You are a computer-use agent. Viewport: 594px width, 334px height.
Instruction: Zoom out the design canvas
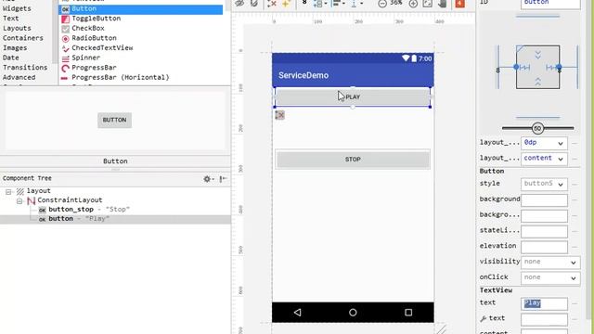point(382,4)
